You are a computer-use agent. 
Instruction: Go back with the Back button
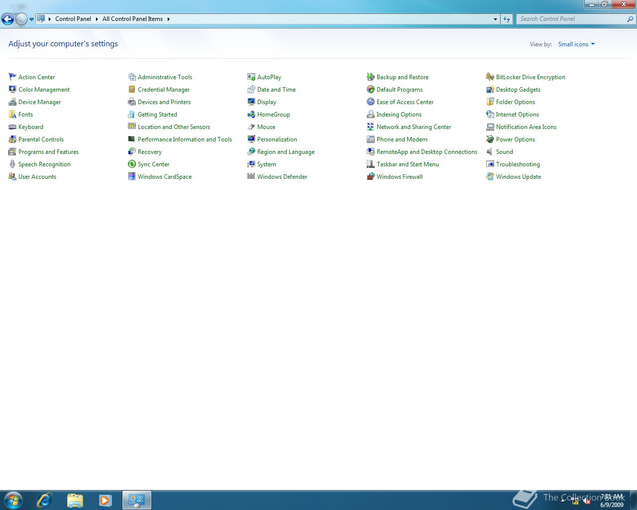[7, 19]
